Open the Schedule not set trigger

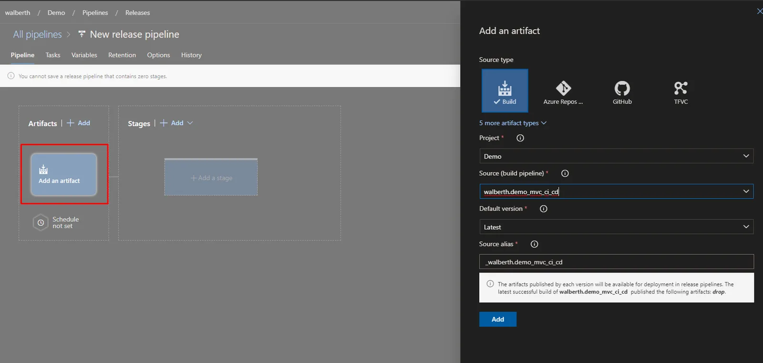click(56, 222)
